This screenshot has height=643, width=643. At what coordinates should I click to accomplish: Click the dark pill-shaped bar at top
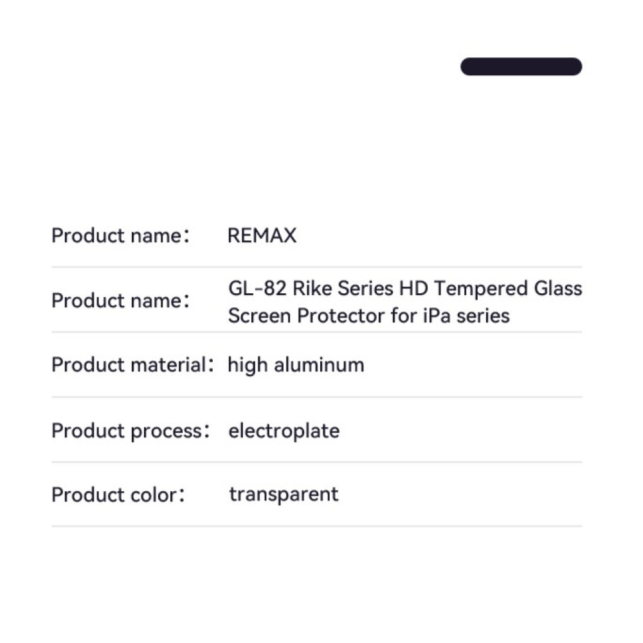click(x=521, y=67)
